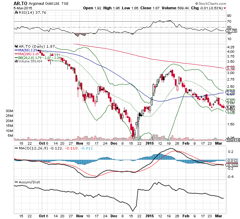This screenshot has width=240, height=219.
Task: Click the Close 1.87 value
Action: [150, 8]
